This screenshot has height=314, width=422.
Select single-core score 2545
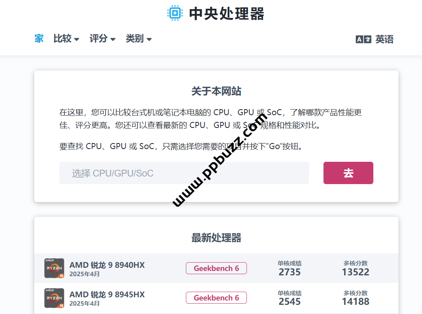click(290, 302)
